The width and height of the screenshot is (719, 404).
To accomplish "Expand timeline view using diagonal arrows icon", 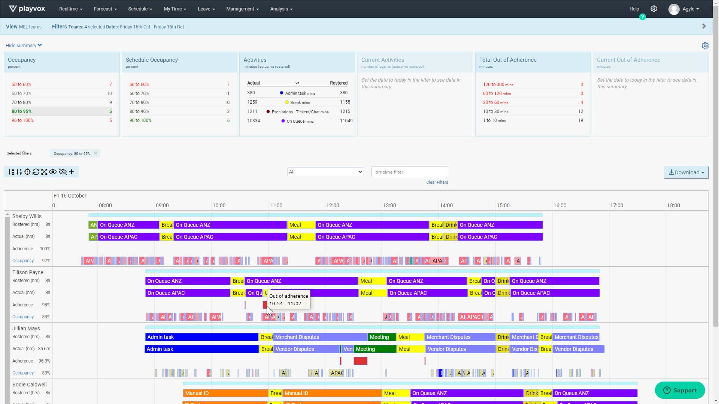I will (44, 172).
